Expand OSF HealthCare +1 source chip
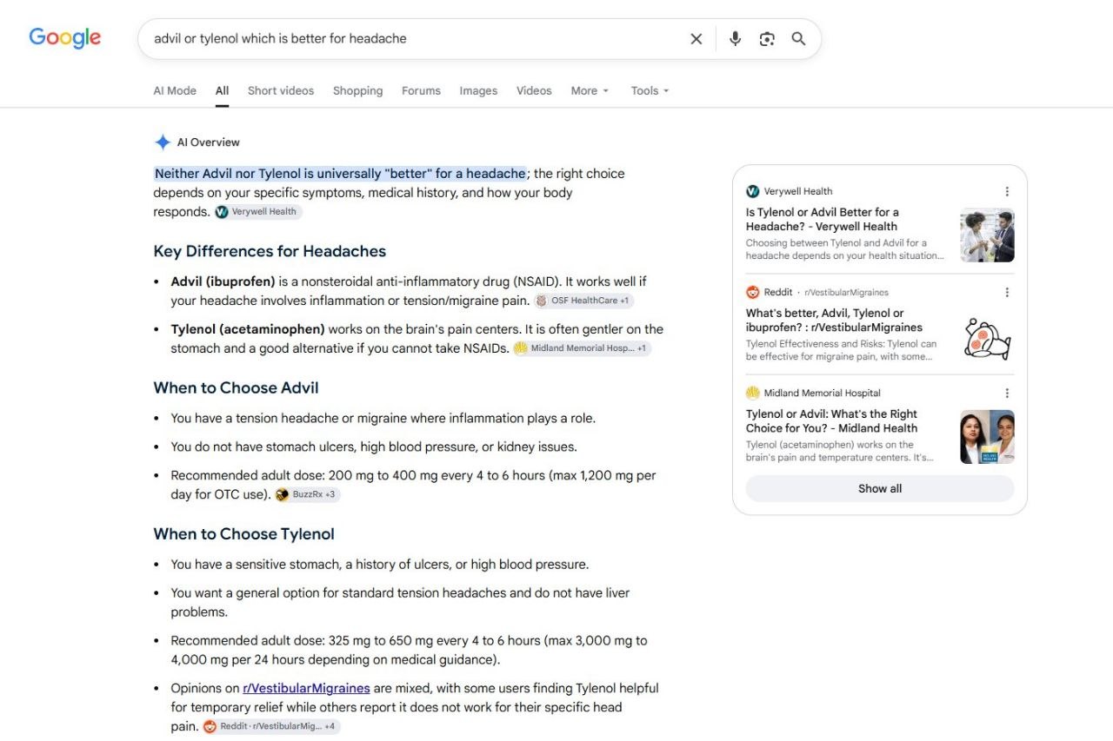The height and width of the screenshot is (741, 1113). [583, 301]
